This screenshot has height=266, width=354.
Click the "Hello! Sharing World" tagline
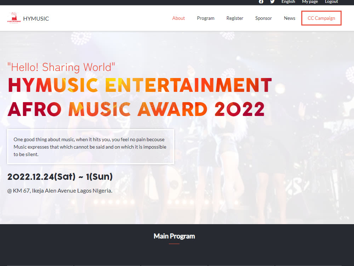coord(61,67)
